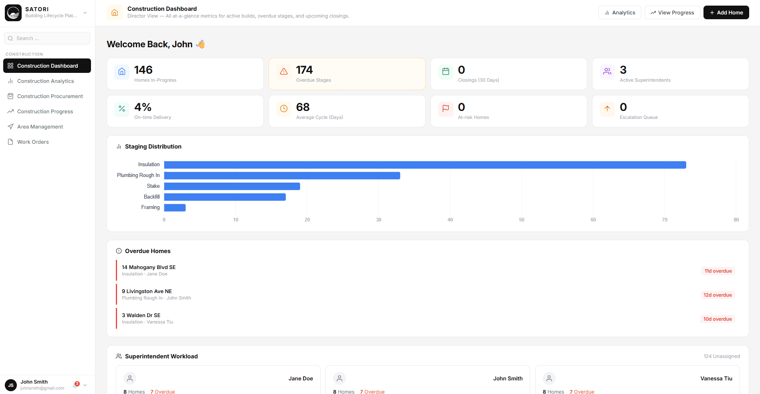Click the Backfill bar in chart
Image resolution: width=760 pixels, height=394 pixels.
point(225,197)
